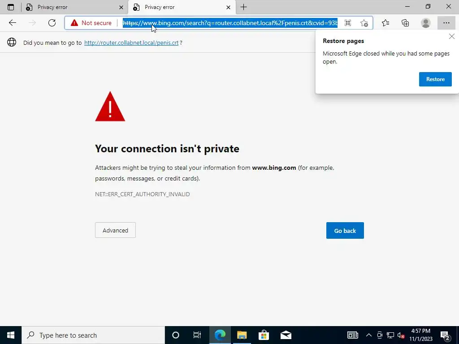459x344 pixels.
Task: Click the Advanced button
Action: point(115,230)
